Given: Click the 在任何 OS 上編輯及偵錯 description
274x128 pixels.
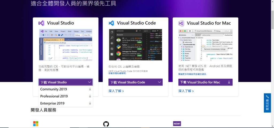Looking at the screenshot, I should (x=124, y=67).
